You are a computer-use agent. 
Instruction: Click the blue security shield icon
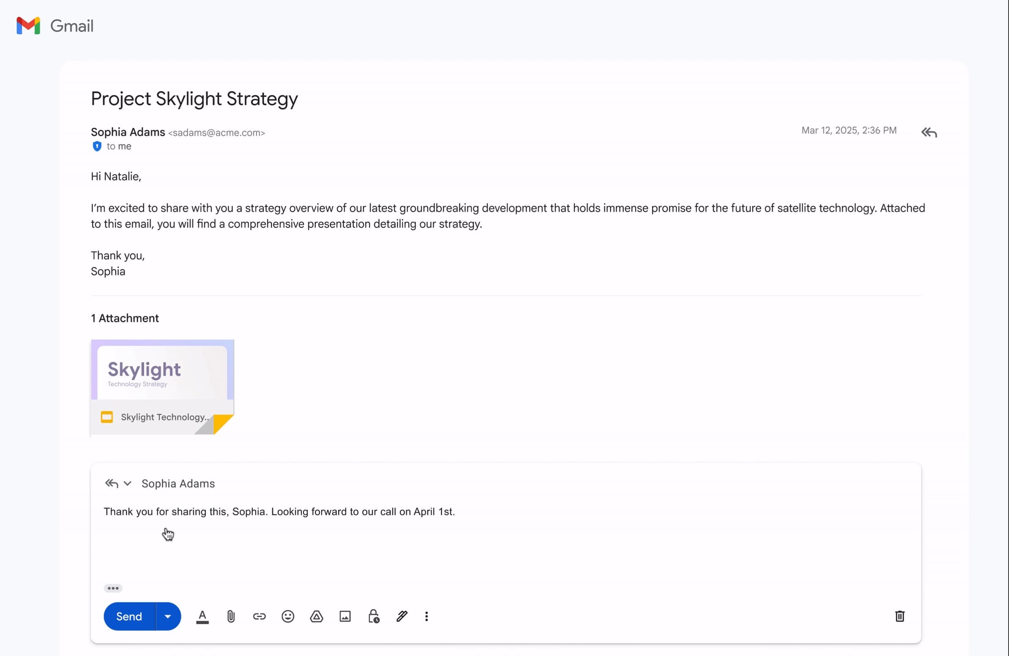[x=97, y=146]
